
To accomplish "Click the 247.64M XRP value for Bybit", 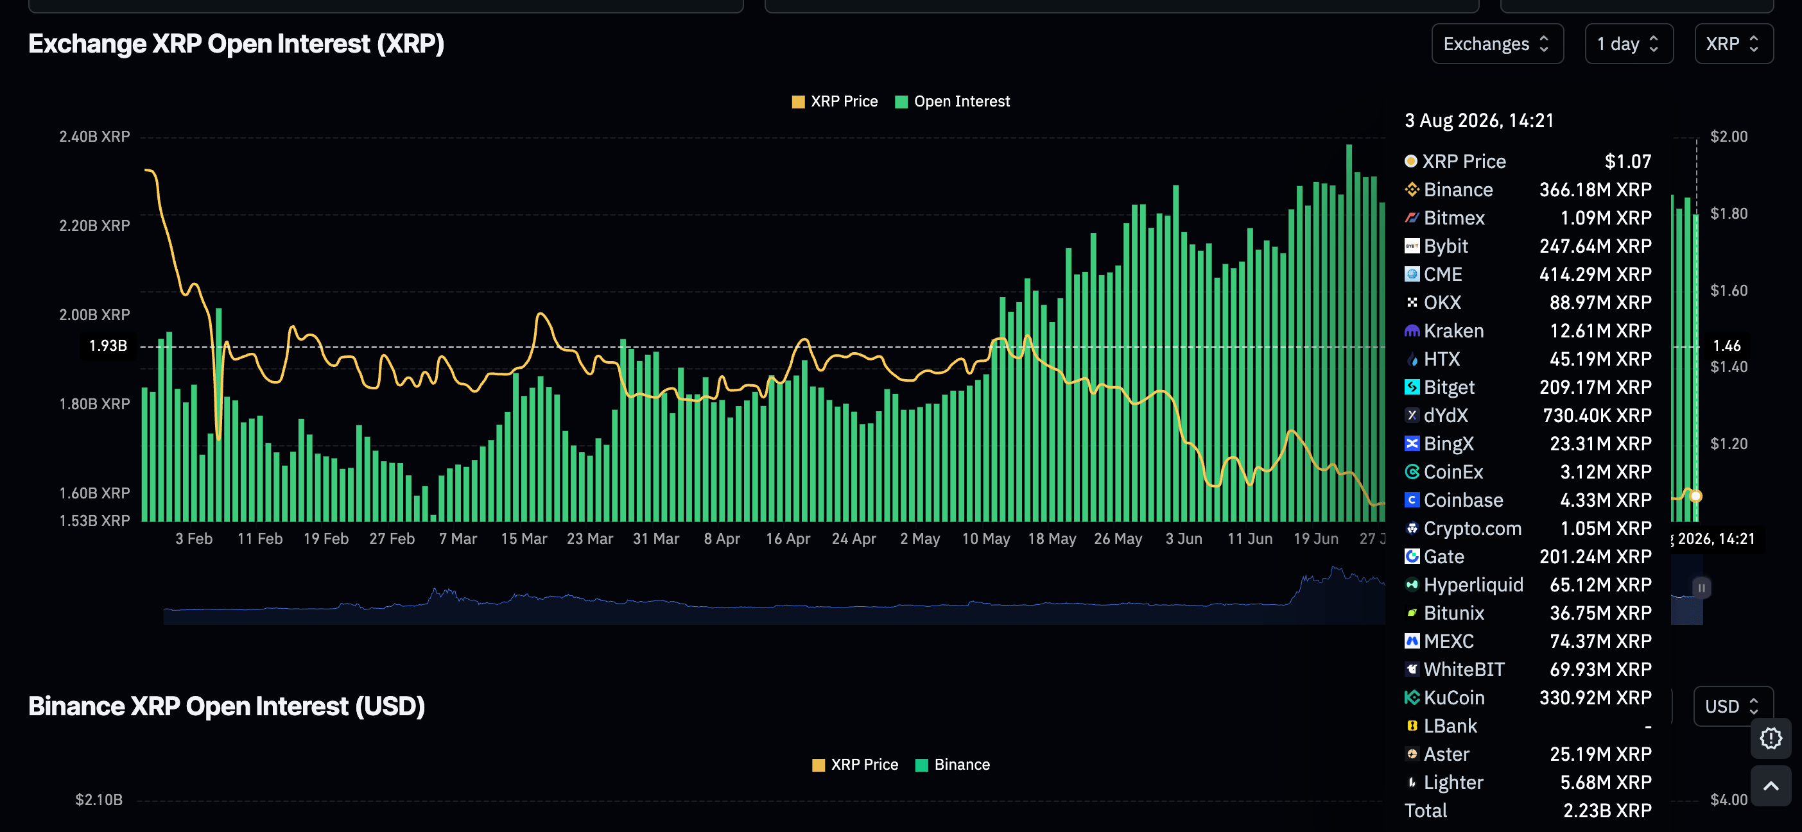I will (1595, 246).
